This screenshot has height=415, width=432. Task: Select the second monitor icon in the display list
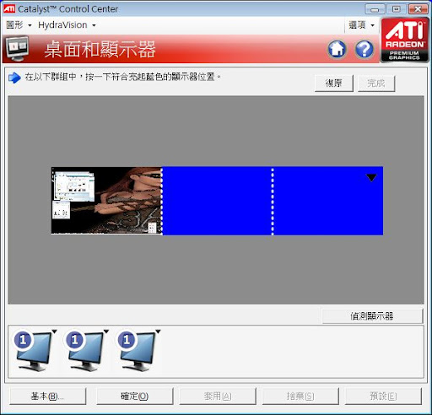pos(85,351)
